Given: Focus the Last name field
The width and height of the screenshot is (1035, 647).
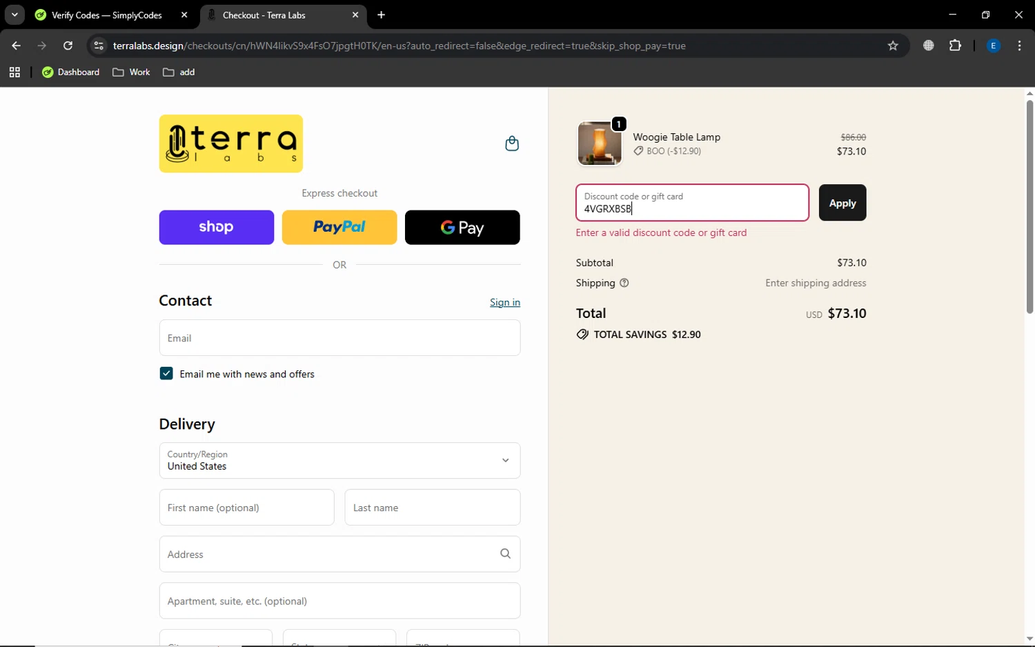Looking at the screenshot, I should click(x=433, y=508).
